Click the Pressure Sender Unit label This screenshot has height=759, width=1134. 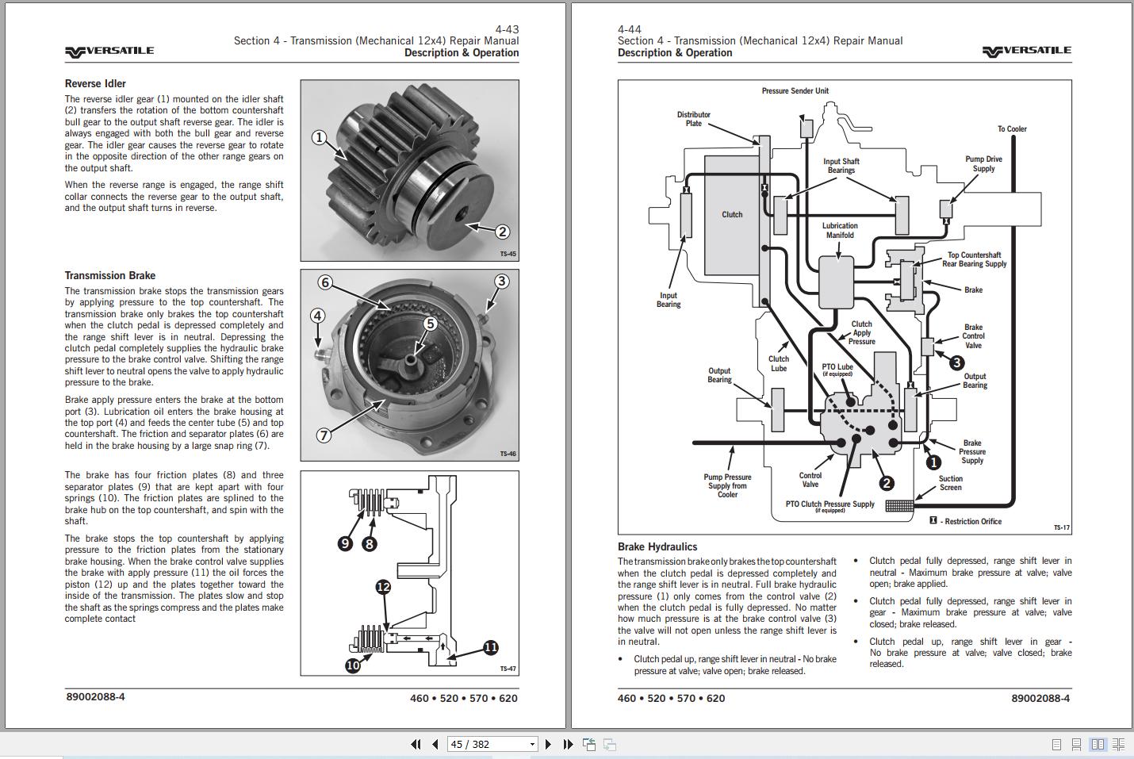coord(795,90)
